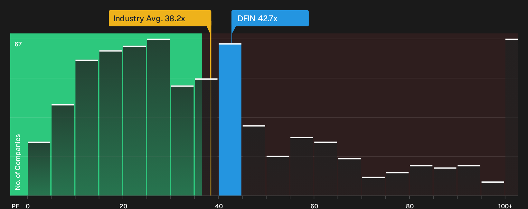Viewport: 528px width, 209px height.
Task: Click the bar for PE 95-100
Action: point(493,188)
